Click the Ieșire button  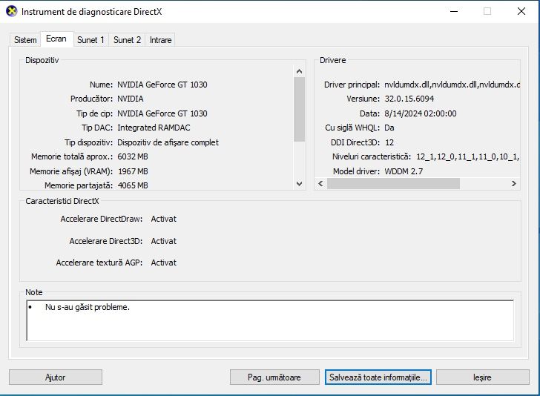pyautogui.click(x=482, y=377)
